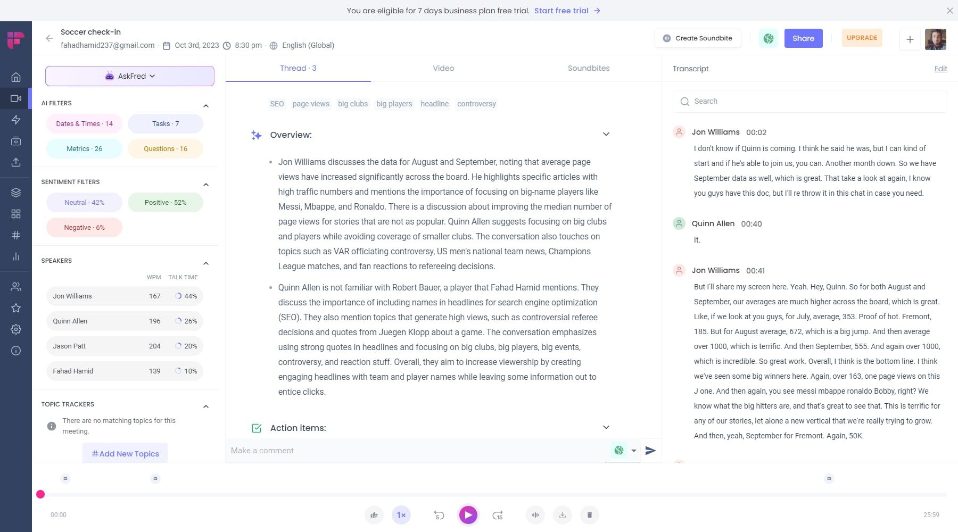This screenshot has width=958, height=532.
Task: Delete the recording via trash icon
Action: (x=589, y=515)
